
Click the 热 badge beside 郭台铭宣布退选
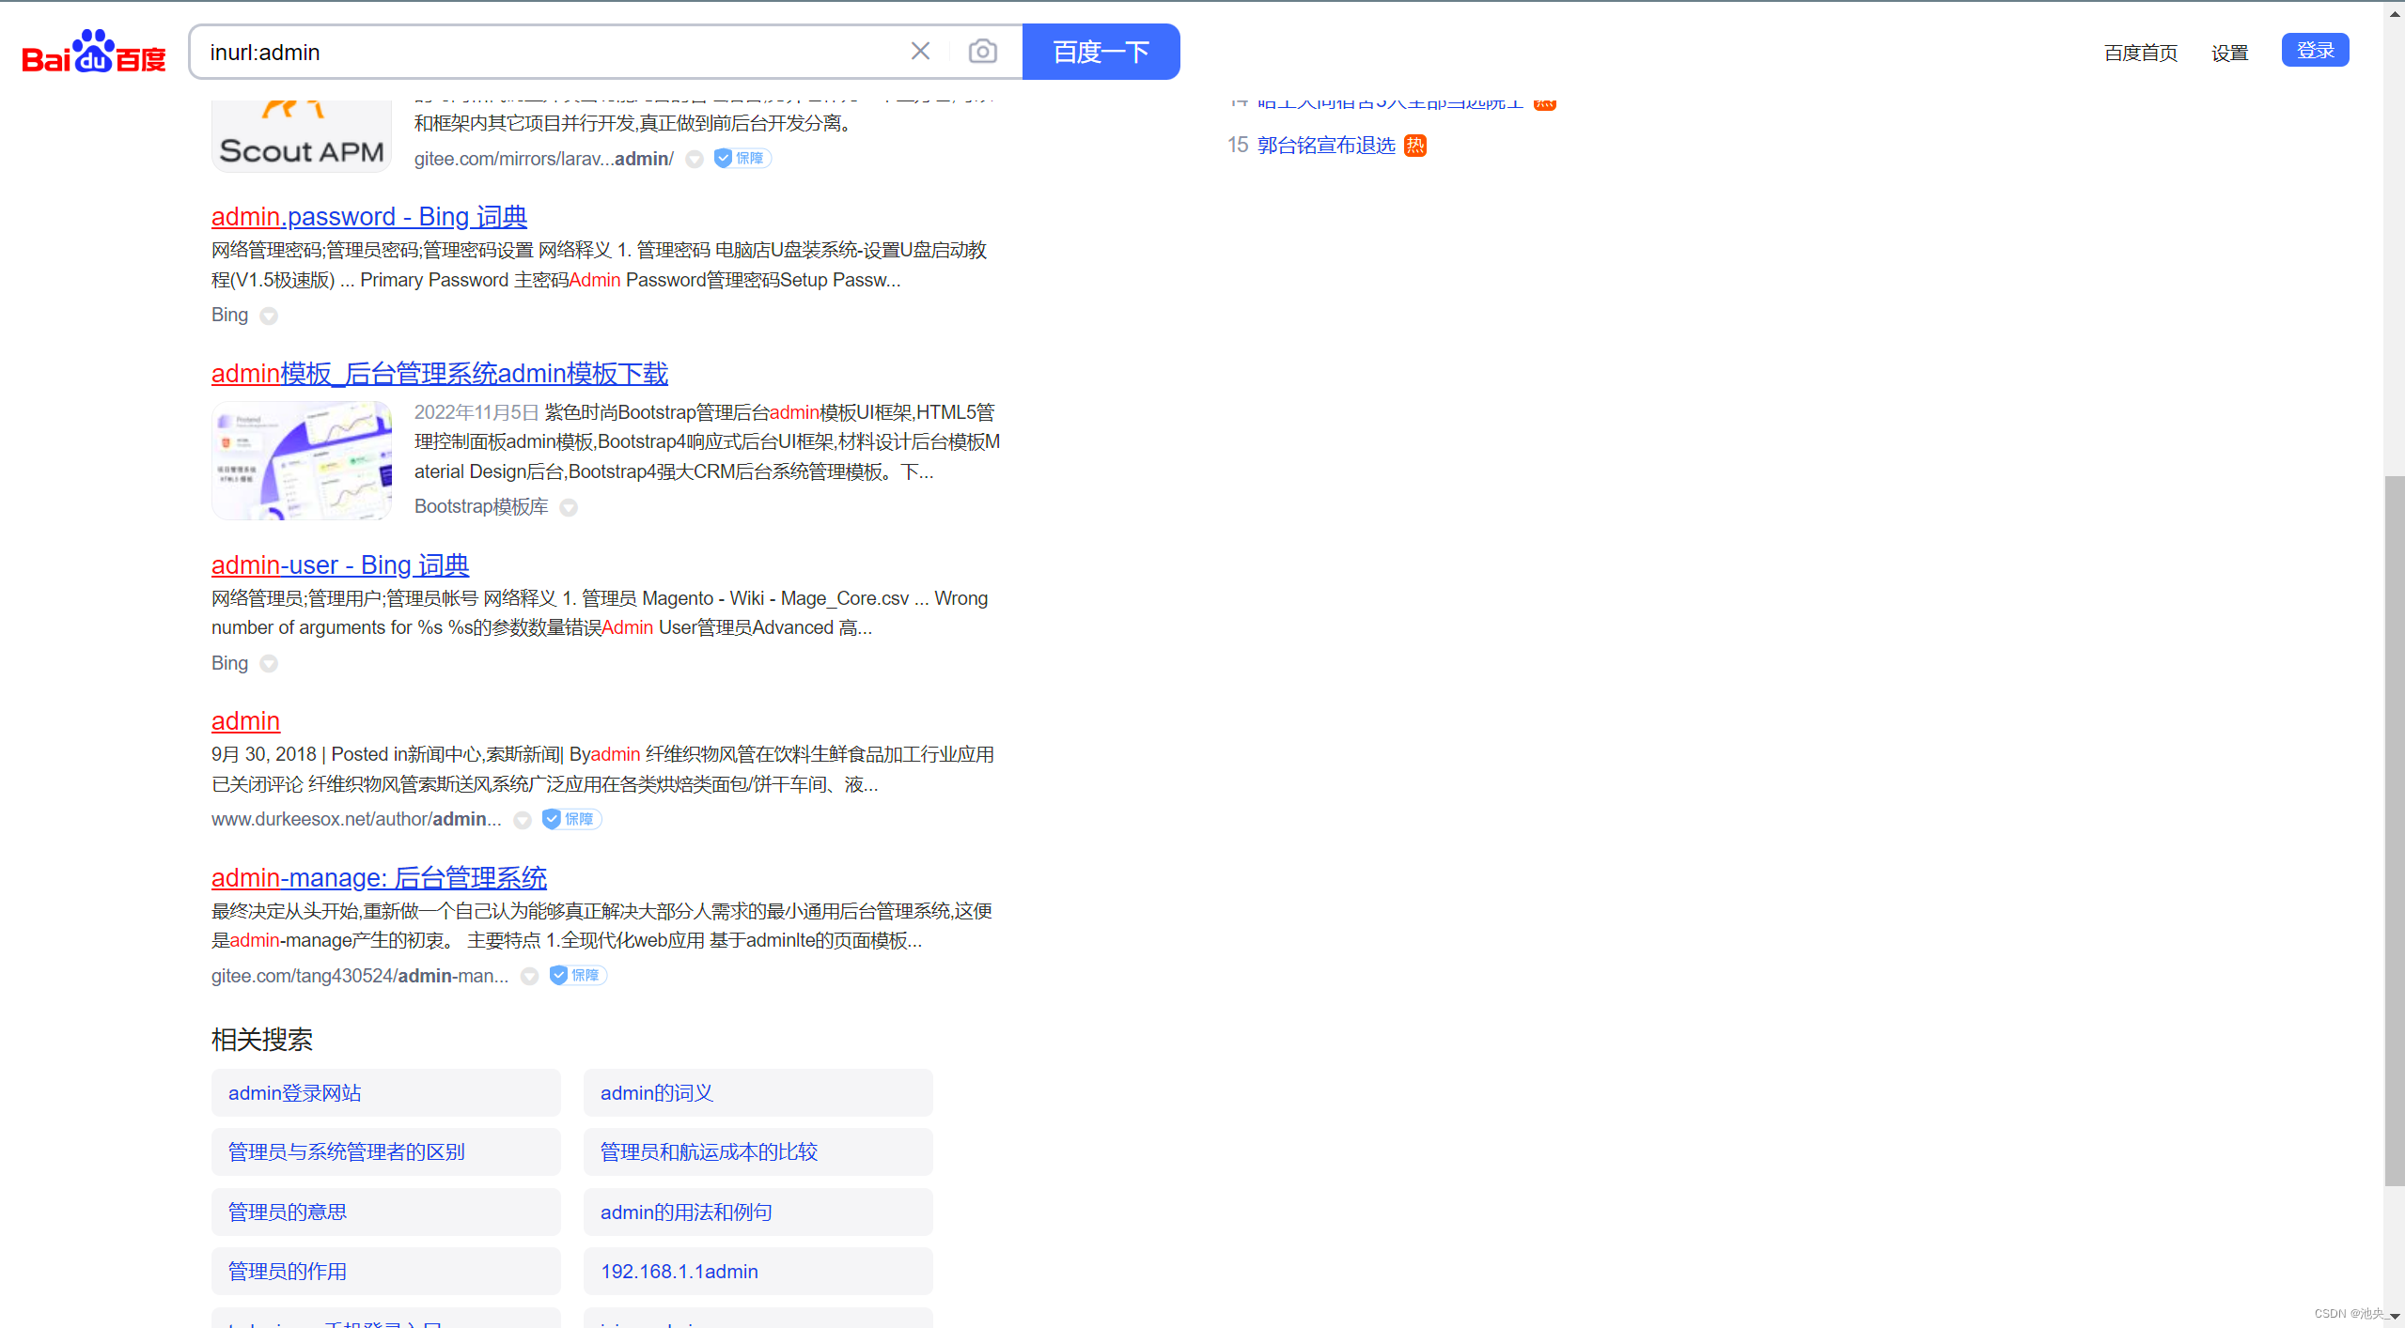point(1414,145)
